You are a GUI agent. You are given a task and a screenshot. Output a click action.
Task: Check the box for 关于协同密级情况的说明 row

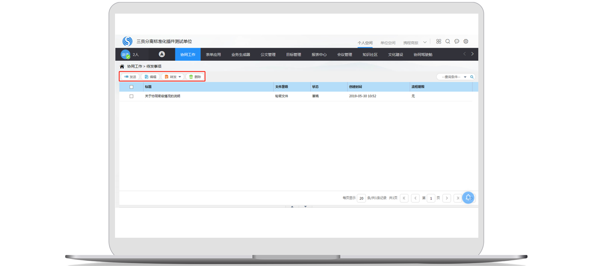[x=131, y=96]
